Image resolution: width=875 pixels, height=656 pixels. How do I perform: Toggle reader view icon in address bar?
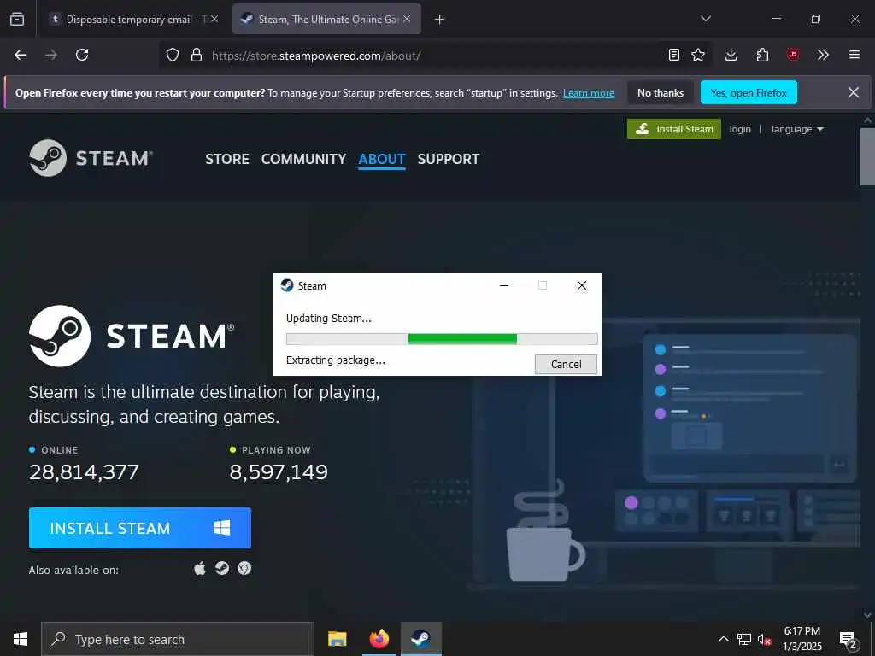click(x=674, y=55)
